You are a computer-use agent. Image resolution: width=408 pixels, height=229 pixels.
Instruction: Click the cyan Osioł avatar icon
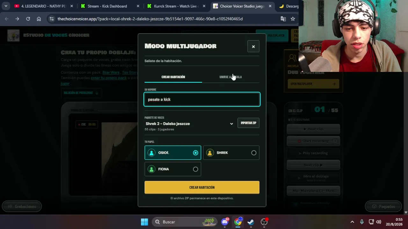(x=151, y=153)
